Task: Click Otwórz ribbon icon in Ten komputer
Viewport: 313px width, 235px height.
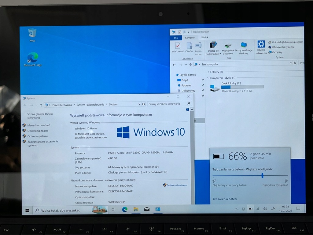Action: (x=189, y=47)
